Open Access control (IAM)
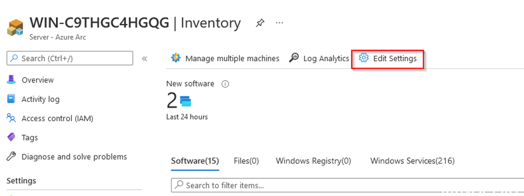 tap(57, 119)
